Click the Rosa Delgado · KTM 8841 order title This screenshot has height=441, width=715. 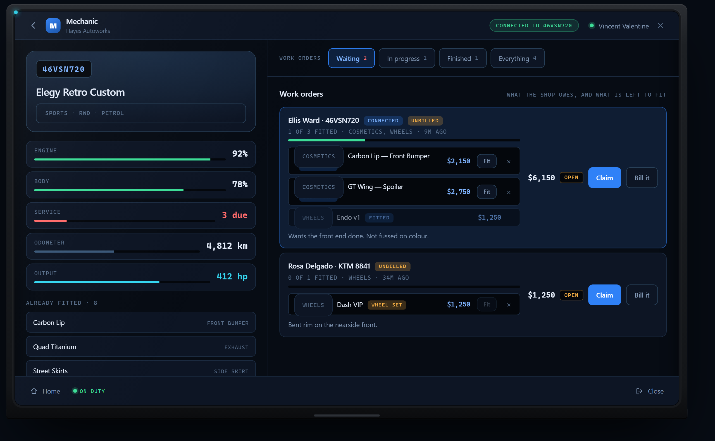coord(329,266)
